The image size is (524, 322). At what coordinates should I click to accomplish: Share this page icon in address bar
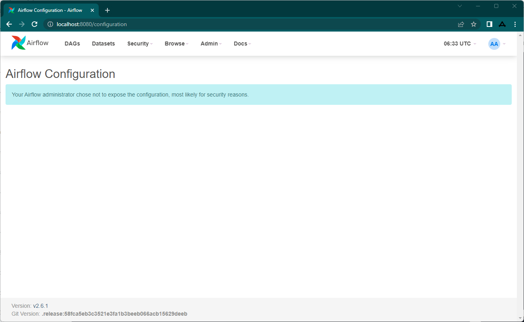tap(461, 24)
